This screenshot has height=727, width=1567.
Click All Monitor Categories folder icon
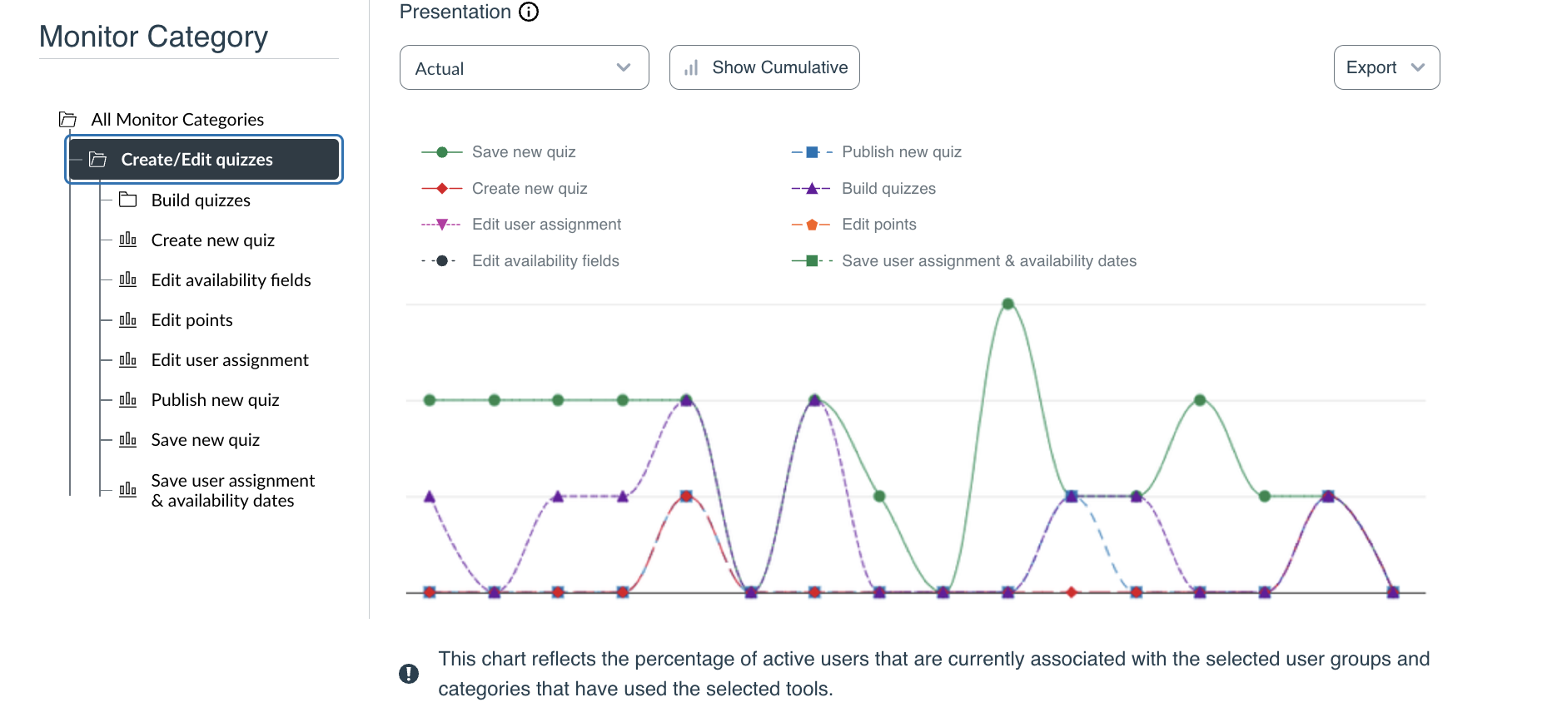pyautogui.click(x=68, y=120)
